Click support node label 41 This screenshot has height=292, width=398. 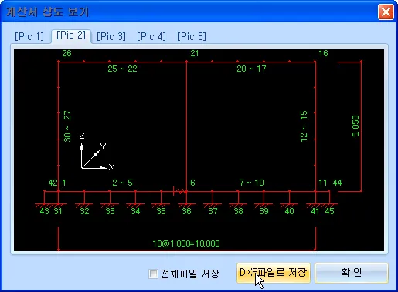tap(315, 211)
